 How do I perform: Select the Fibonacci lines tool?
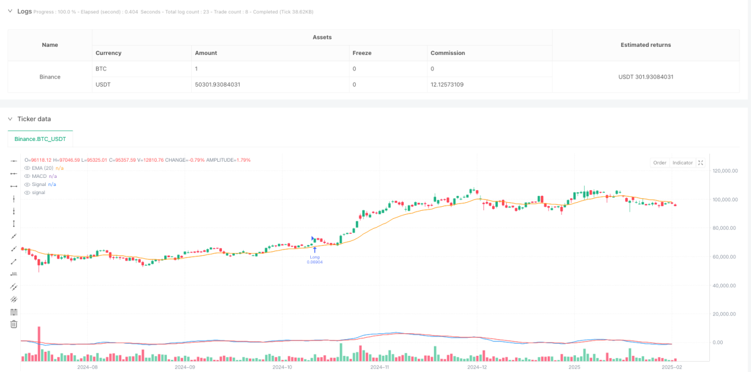(x=14, y=311)
